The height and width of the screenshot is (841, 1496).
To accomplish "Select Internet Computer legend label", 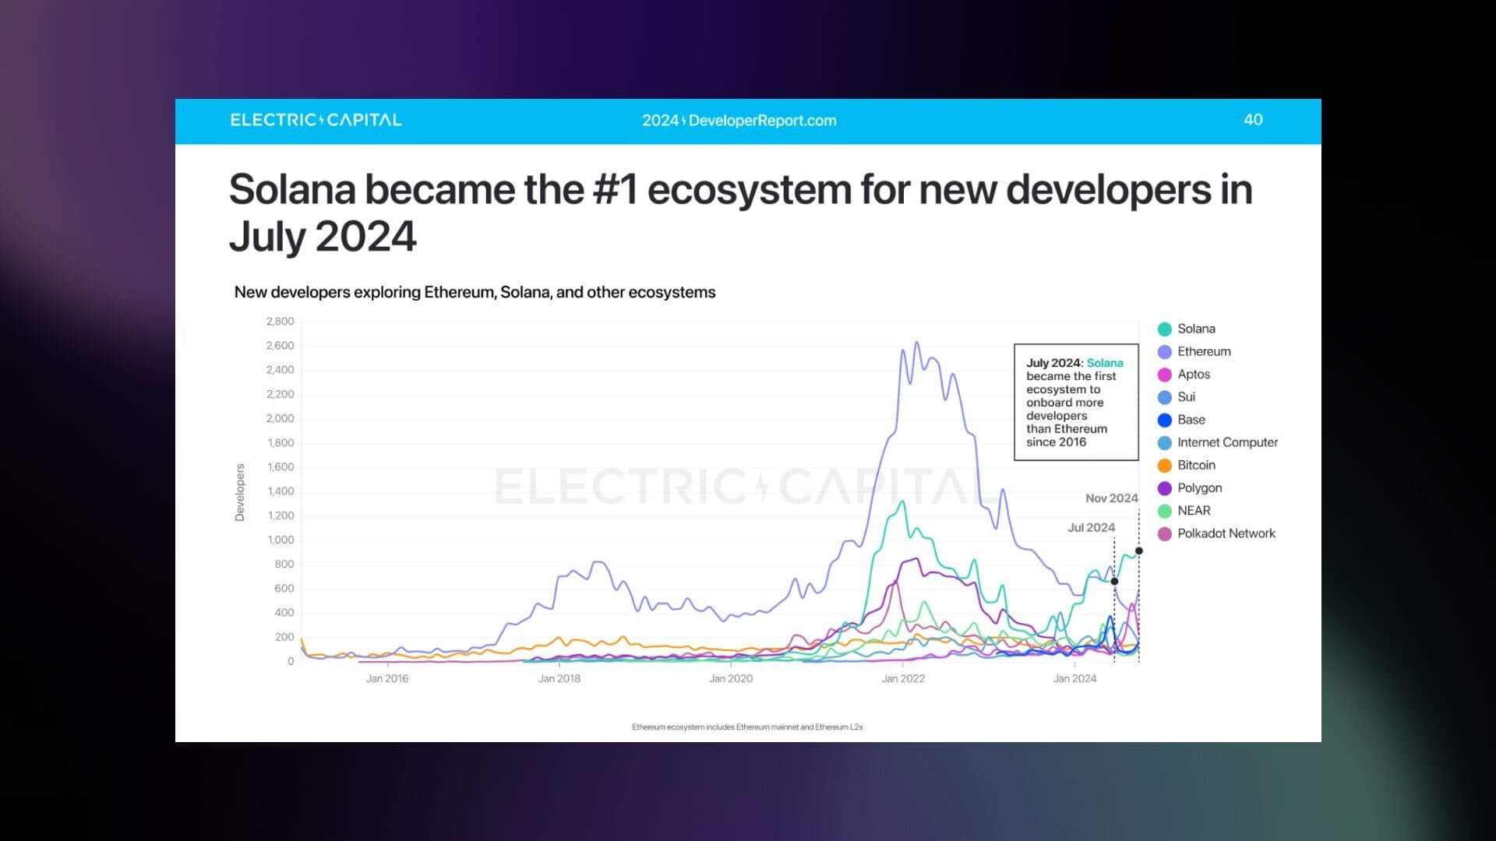I will [x=1226, y=442].
